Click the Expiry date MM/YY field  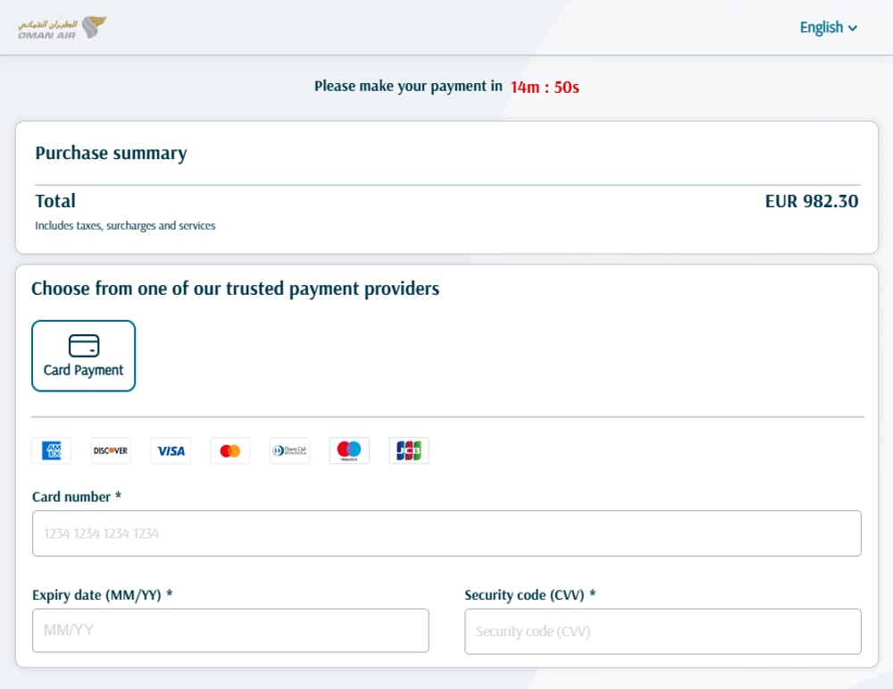pyautogui.click(x=230, y=630)
